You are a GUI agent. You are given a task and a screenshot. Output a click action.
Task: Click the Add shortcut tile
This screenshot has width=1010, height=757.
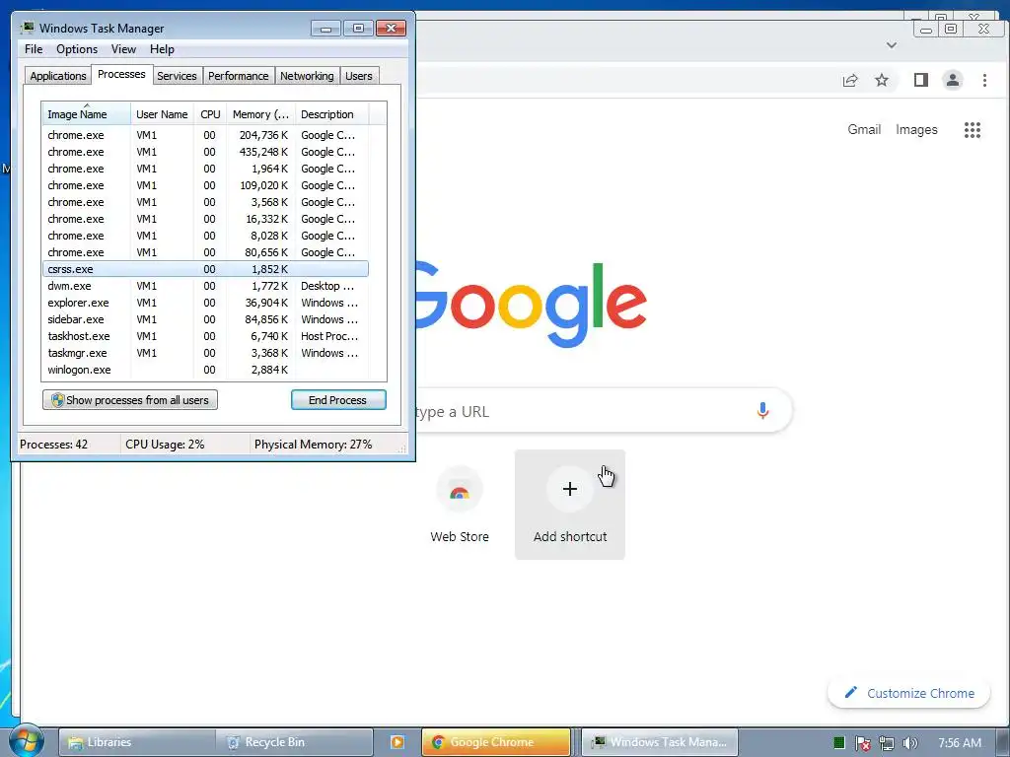coord(570,504)
